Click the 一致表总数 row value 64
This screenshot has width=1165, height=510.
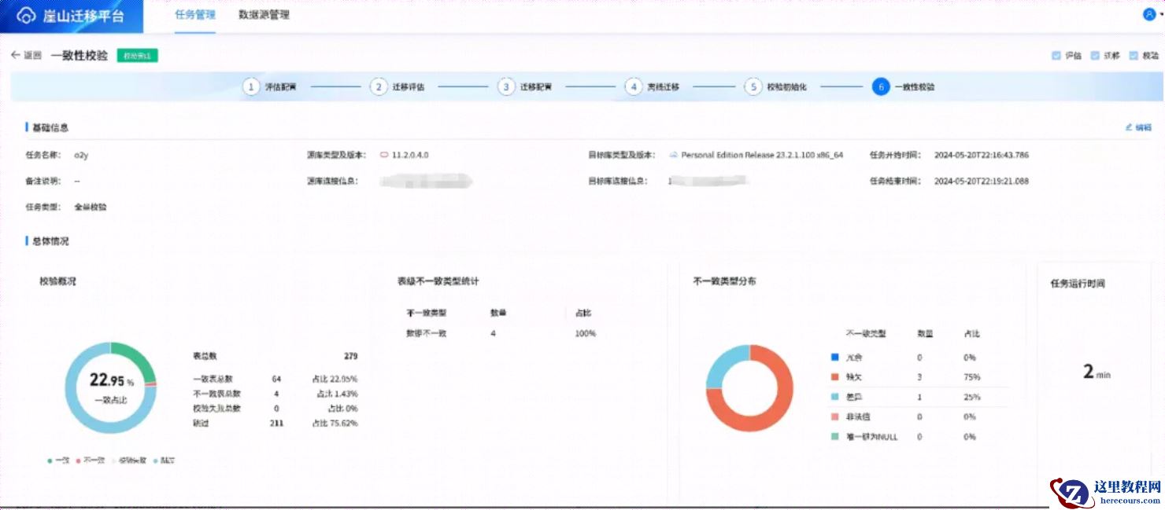point(276,379)
